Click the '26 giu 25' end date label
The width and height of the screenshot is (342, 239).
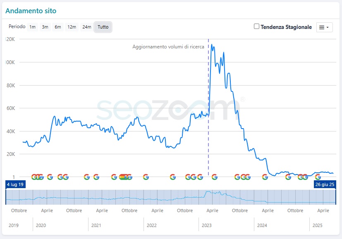pos(325,184)
